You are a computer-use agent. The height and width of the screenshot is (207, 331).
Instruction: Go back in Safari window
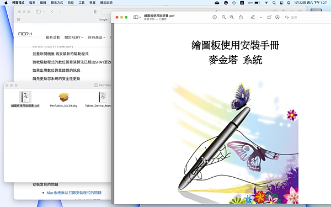[52, 12]
